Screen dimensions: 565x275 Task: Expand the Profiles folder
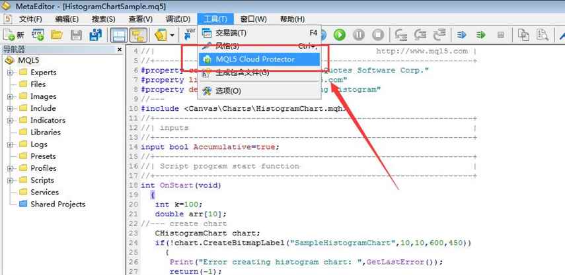pos(10,169)
